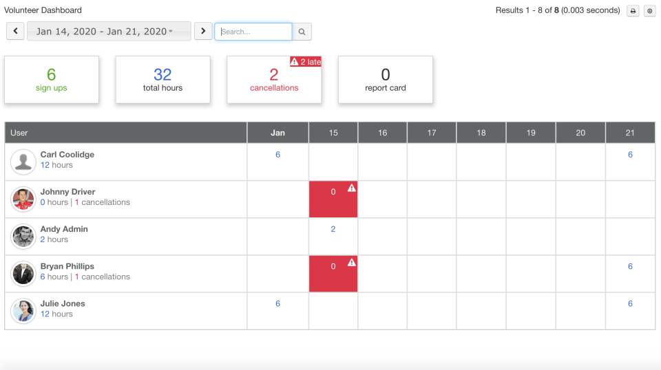Open Julie Jones's avatar
Viewport: 661px width, 370px height.
23,311
